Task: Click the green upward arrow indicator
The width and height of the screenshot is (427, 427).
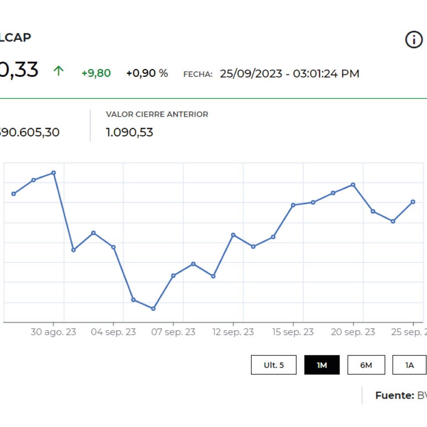Action: [58, 71]
